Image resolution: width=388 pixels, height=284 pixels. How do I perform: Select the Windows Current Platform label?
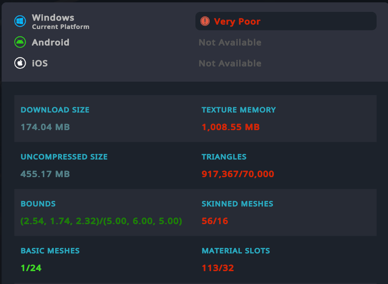pyautogui.click(x=60, y=22)
